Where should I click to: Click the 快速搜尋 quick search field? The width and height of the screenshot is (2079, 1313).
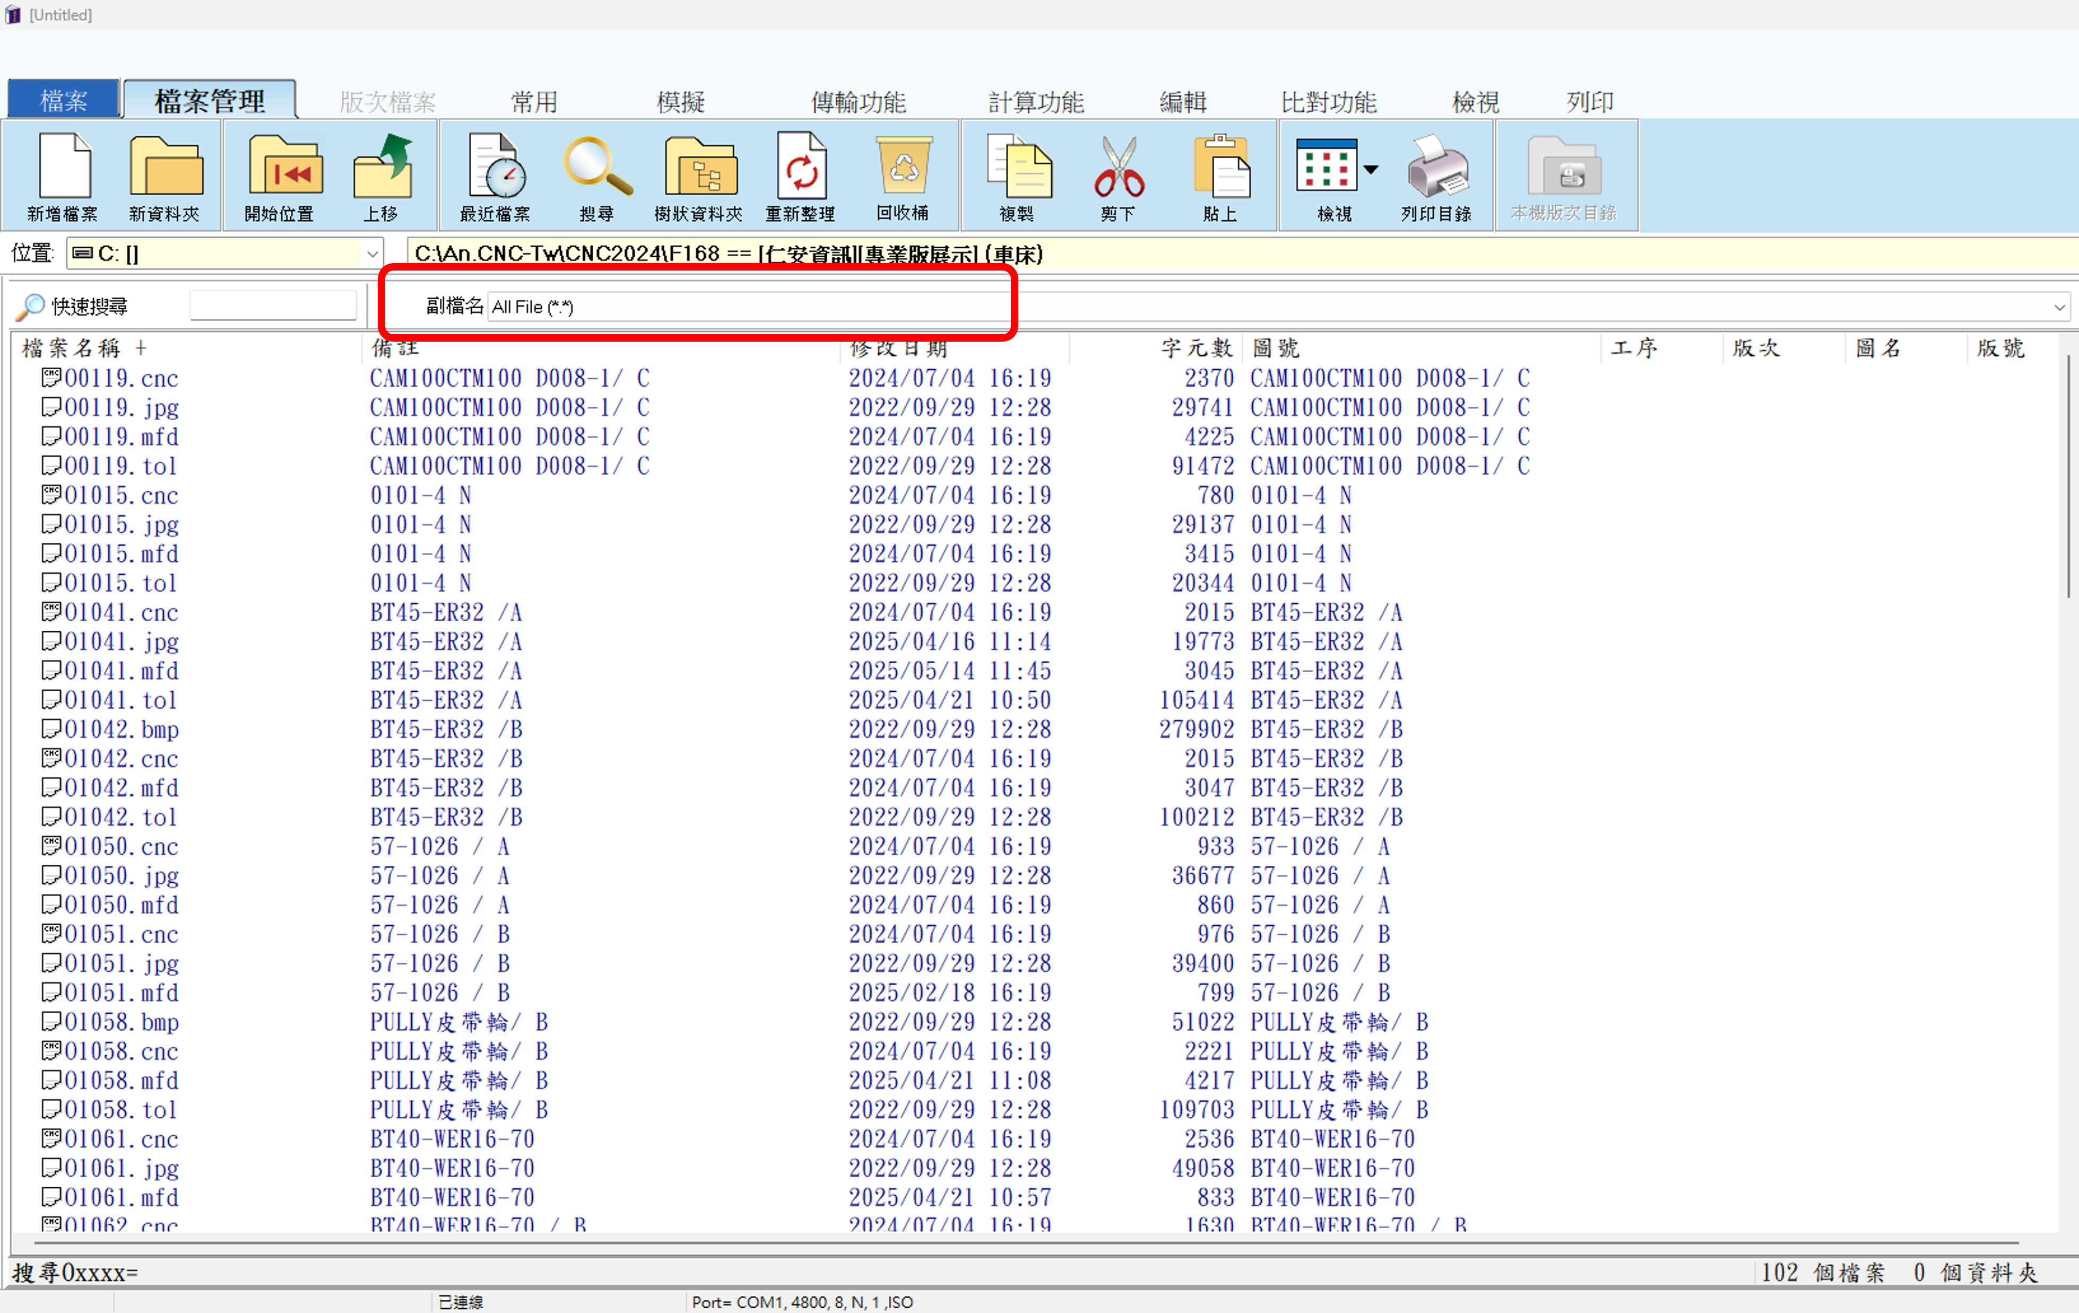(273, 307)
